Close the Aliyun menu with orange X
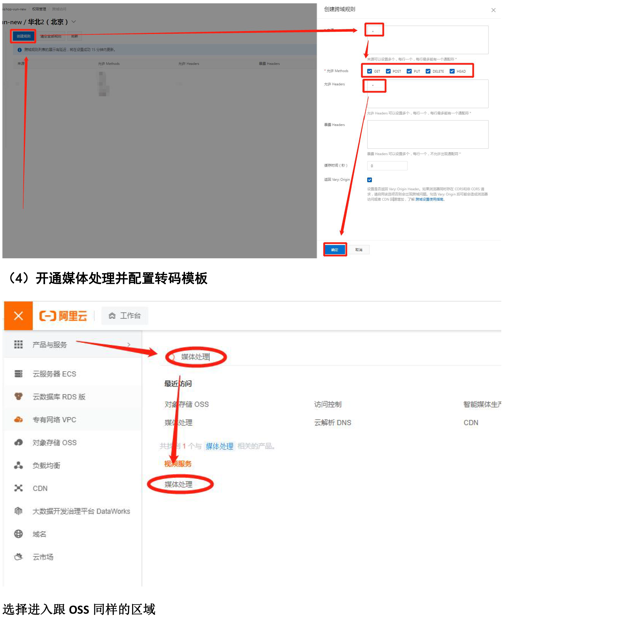The image size is (631, 620). pos(18,316)
